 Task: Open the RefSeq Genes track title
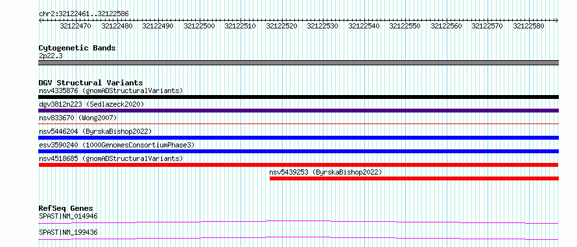tap(66, 208)
